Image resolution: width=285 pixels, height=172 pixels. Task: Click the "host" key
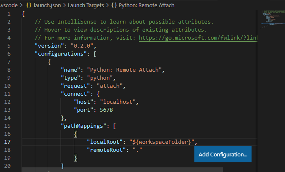click(x=83, y=102)
